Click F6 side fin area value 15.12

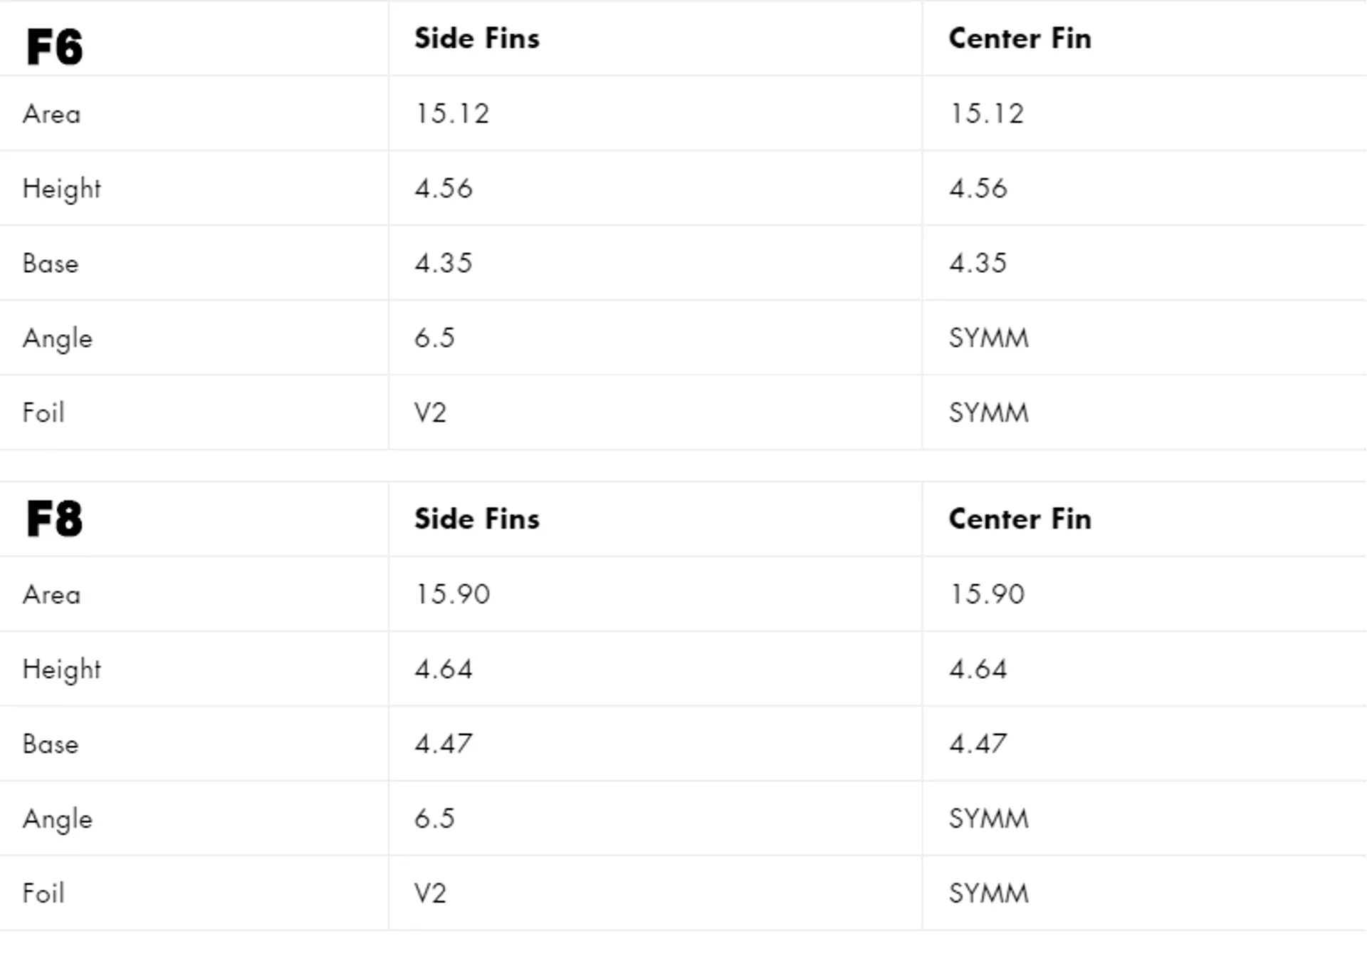452,114
